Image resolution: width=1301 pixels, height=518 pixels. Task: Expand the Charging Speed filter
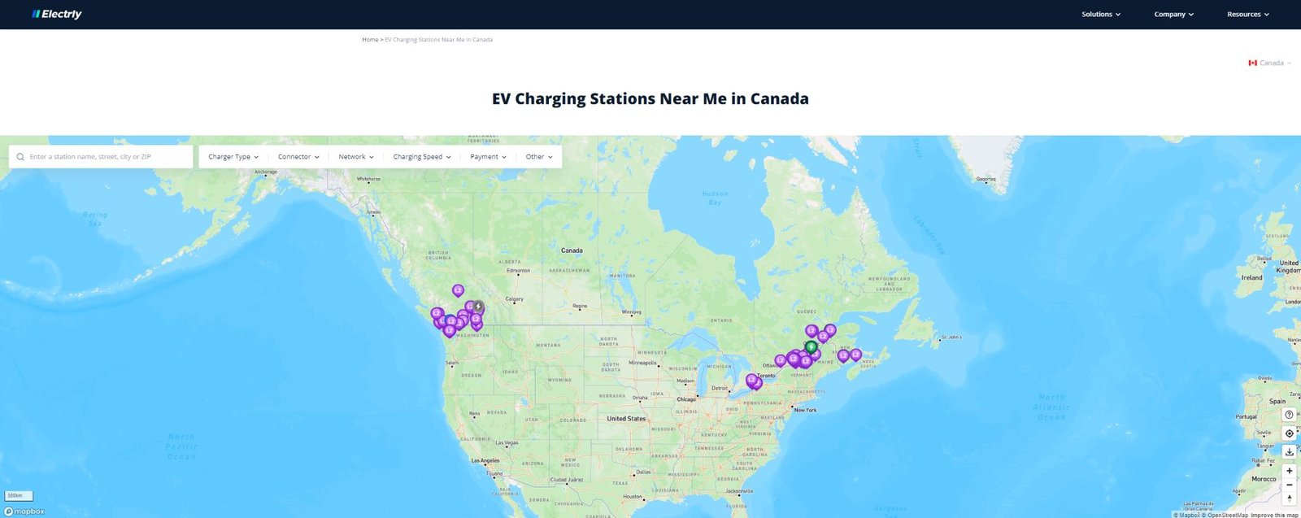pyautogui.click(x=422, y=157)
